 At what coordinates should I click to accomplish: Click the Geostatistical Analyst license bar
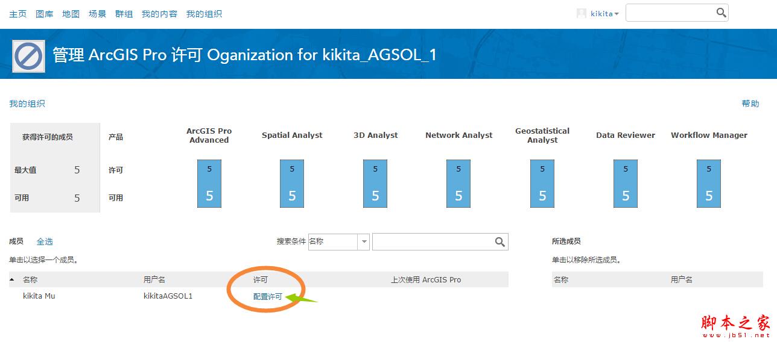pos(542,184)
